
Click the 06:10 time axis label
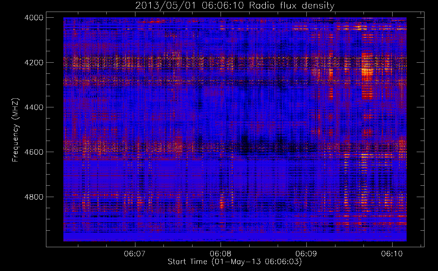pos(392,254)
